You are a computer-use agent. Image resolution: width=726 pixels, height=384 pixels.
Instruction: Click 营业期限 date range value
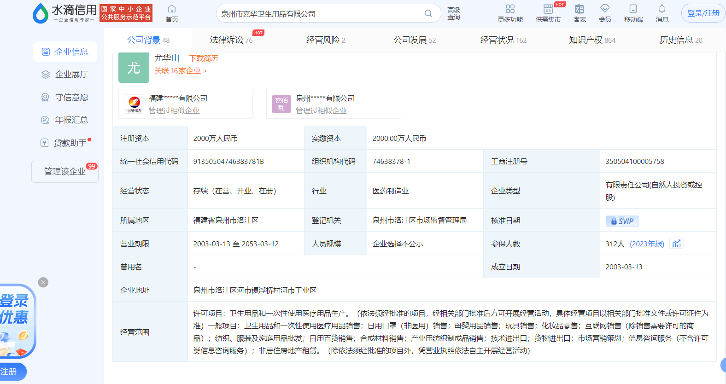(236, 244)
